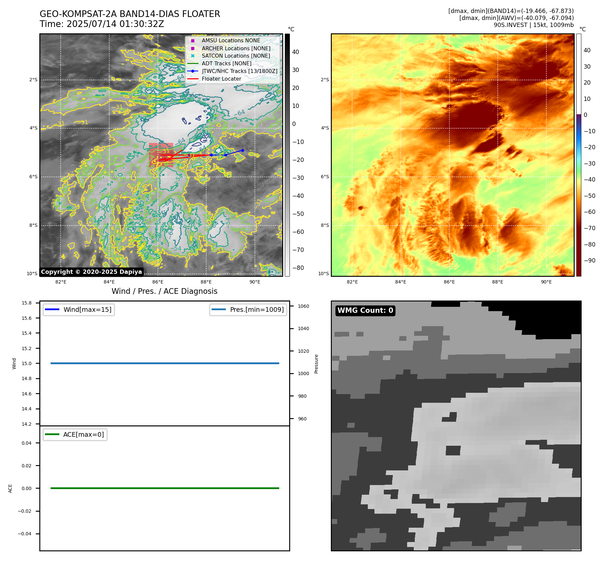The image size is (604, 563).
Task: Click the easternmost blue JTWC track point
Action: point(243,150)
